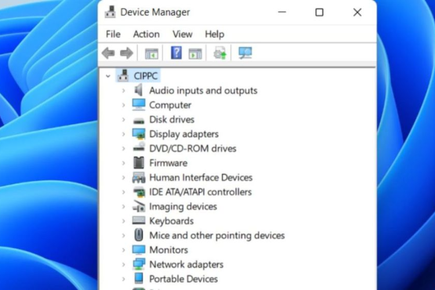
Task: Select the IDE ATA/ATAPI controllers label
Action: point(201,192)
